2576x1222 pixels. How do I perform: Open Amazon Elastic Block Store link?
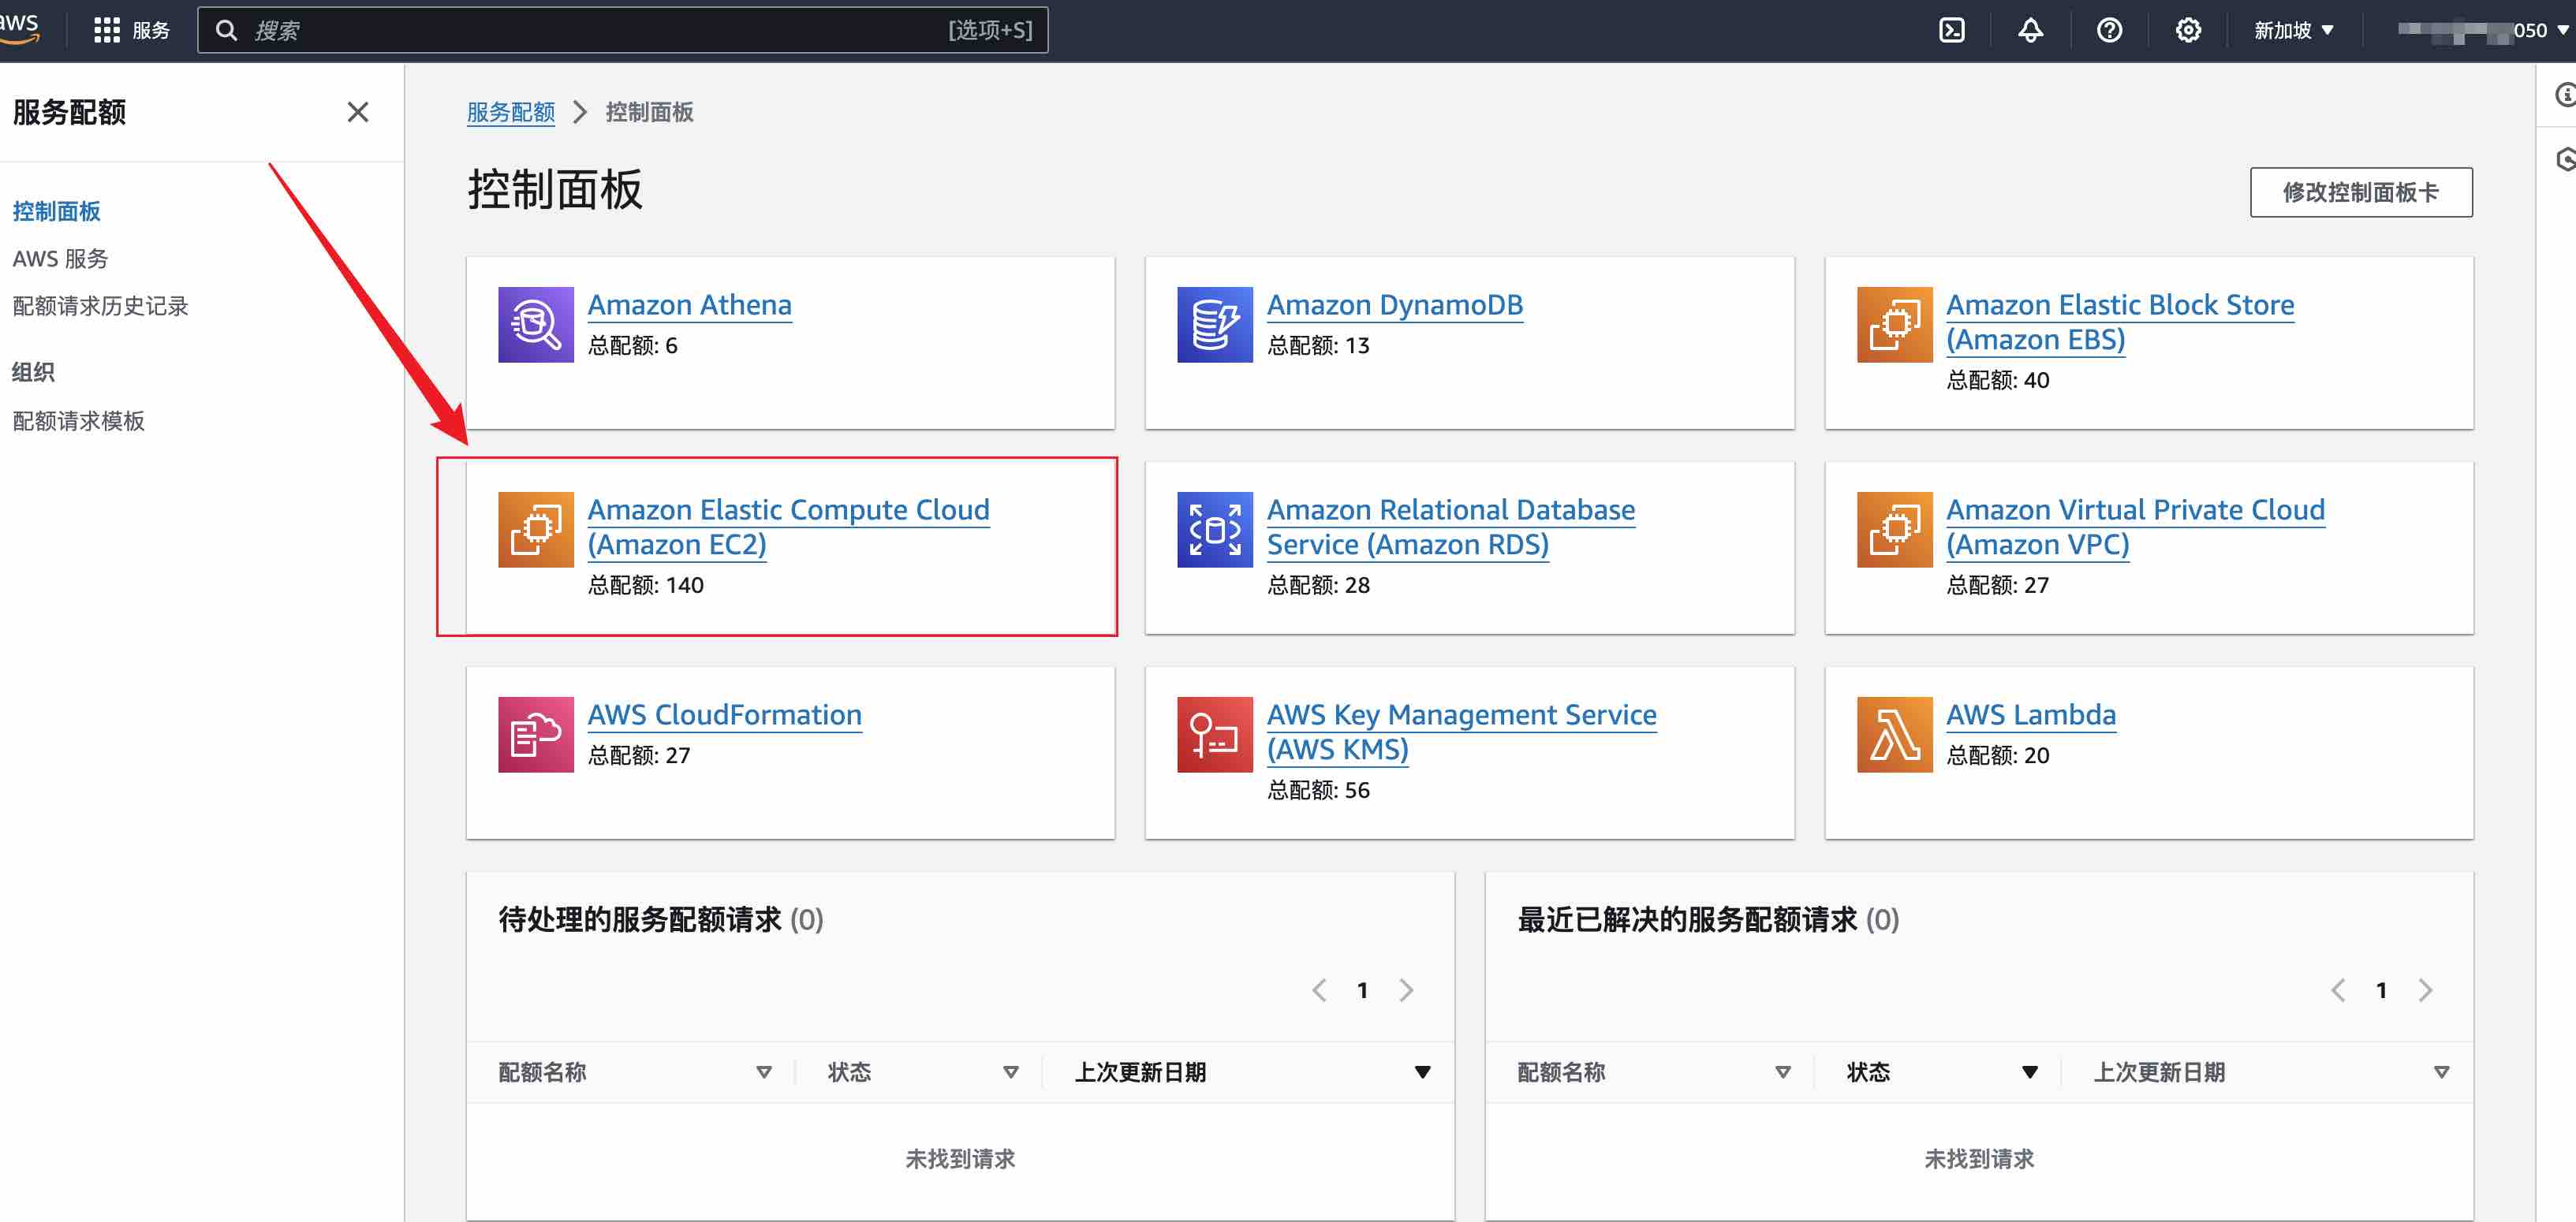(x=2120, y=322)
